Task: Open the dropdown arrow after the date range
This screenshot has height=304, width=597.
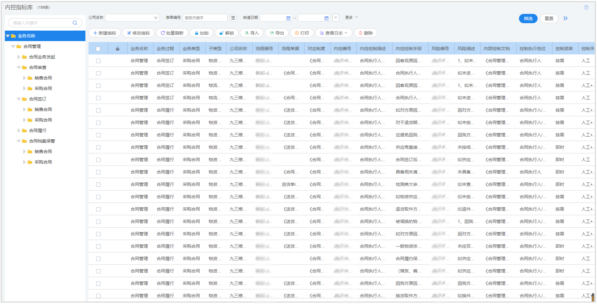Action: 335,18
